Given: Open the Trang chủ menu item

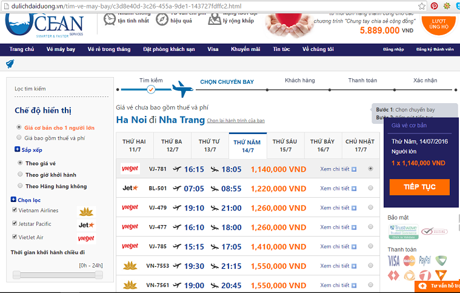Looking at the screenshot, I should pos(22,49).
